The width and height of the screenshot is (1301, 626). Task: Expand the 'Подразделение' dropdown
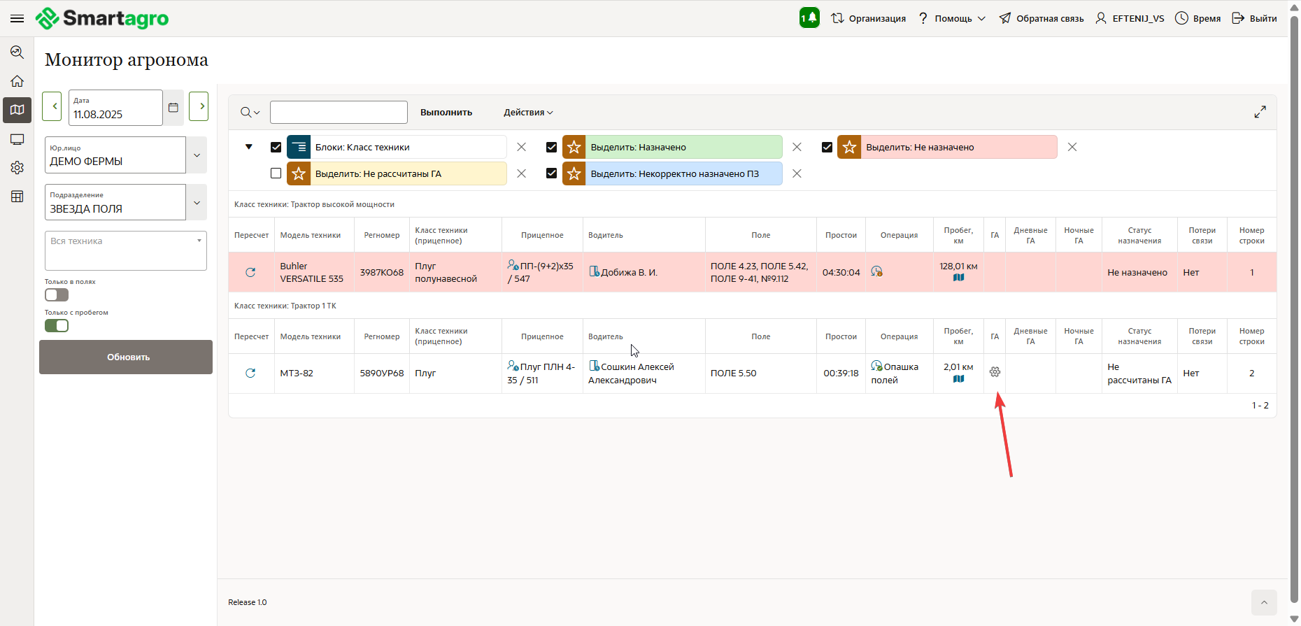[x=197, y=203]
